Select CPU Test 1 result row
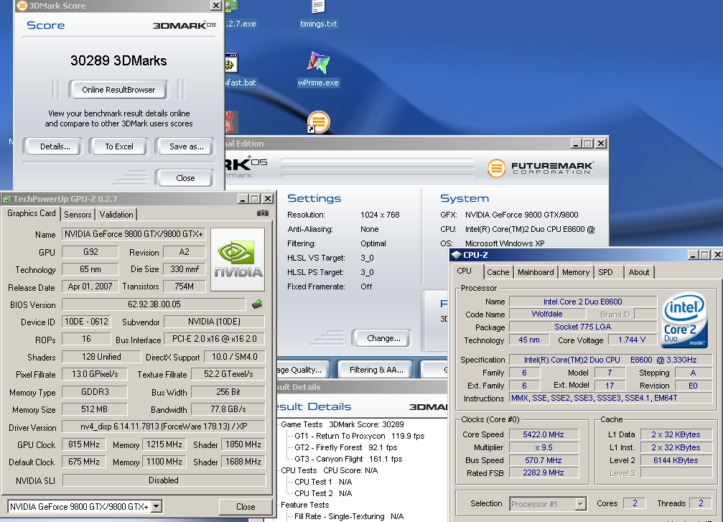723x522 pixels. [x=323, y=482]
